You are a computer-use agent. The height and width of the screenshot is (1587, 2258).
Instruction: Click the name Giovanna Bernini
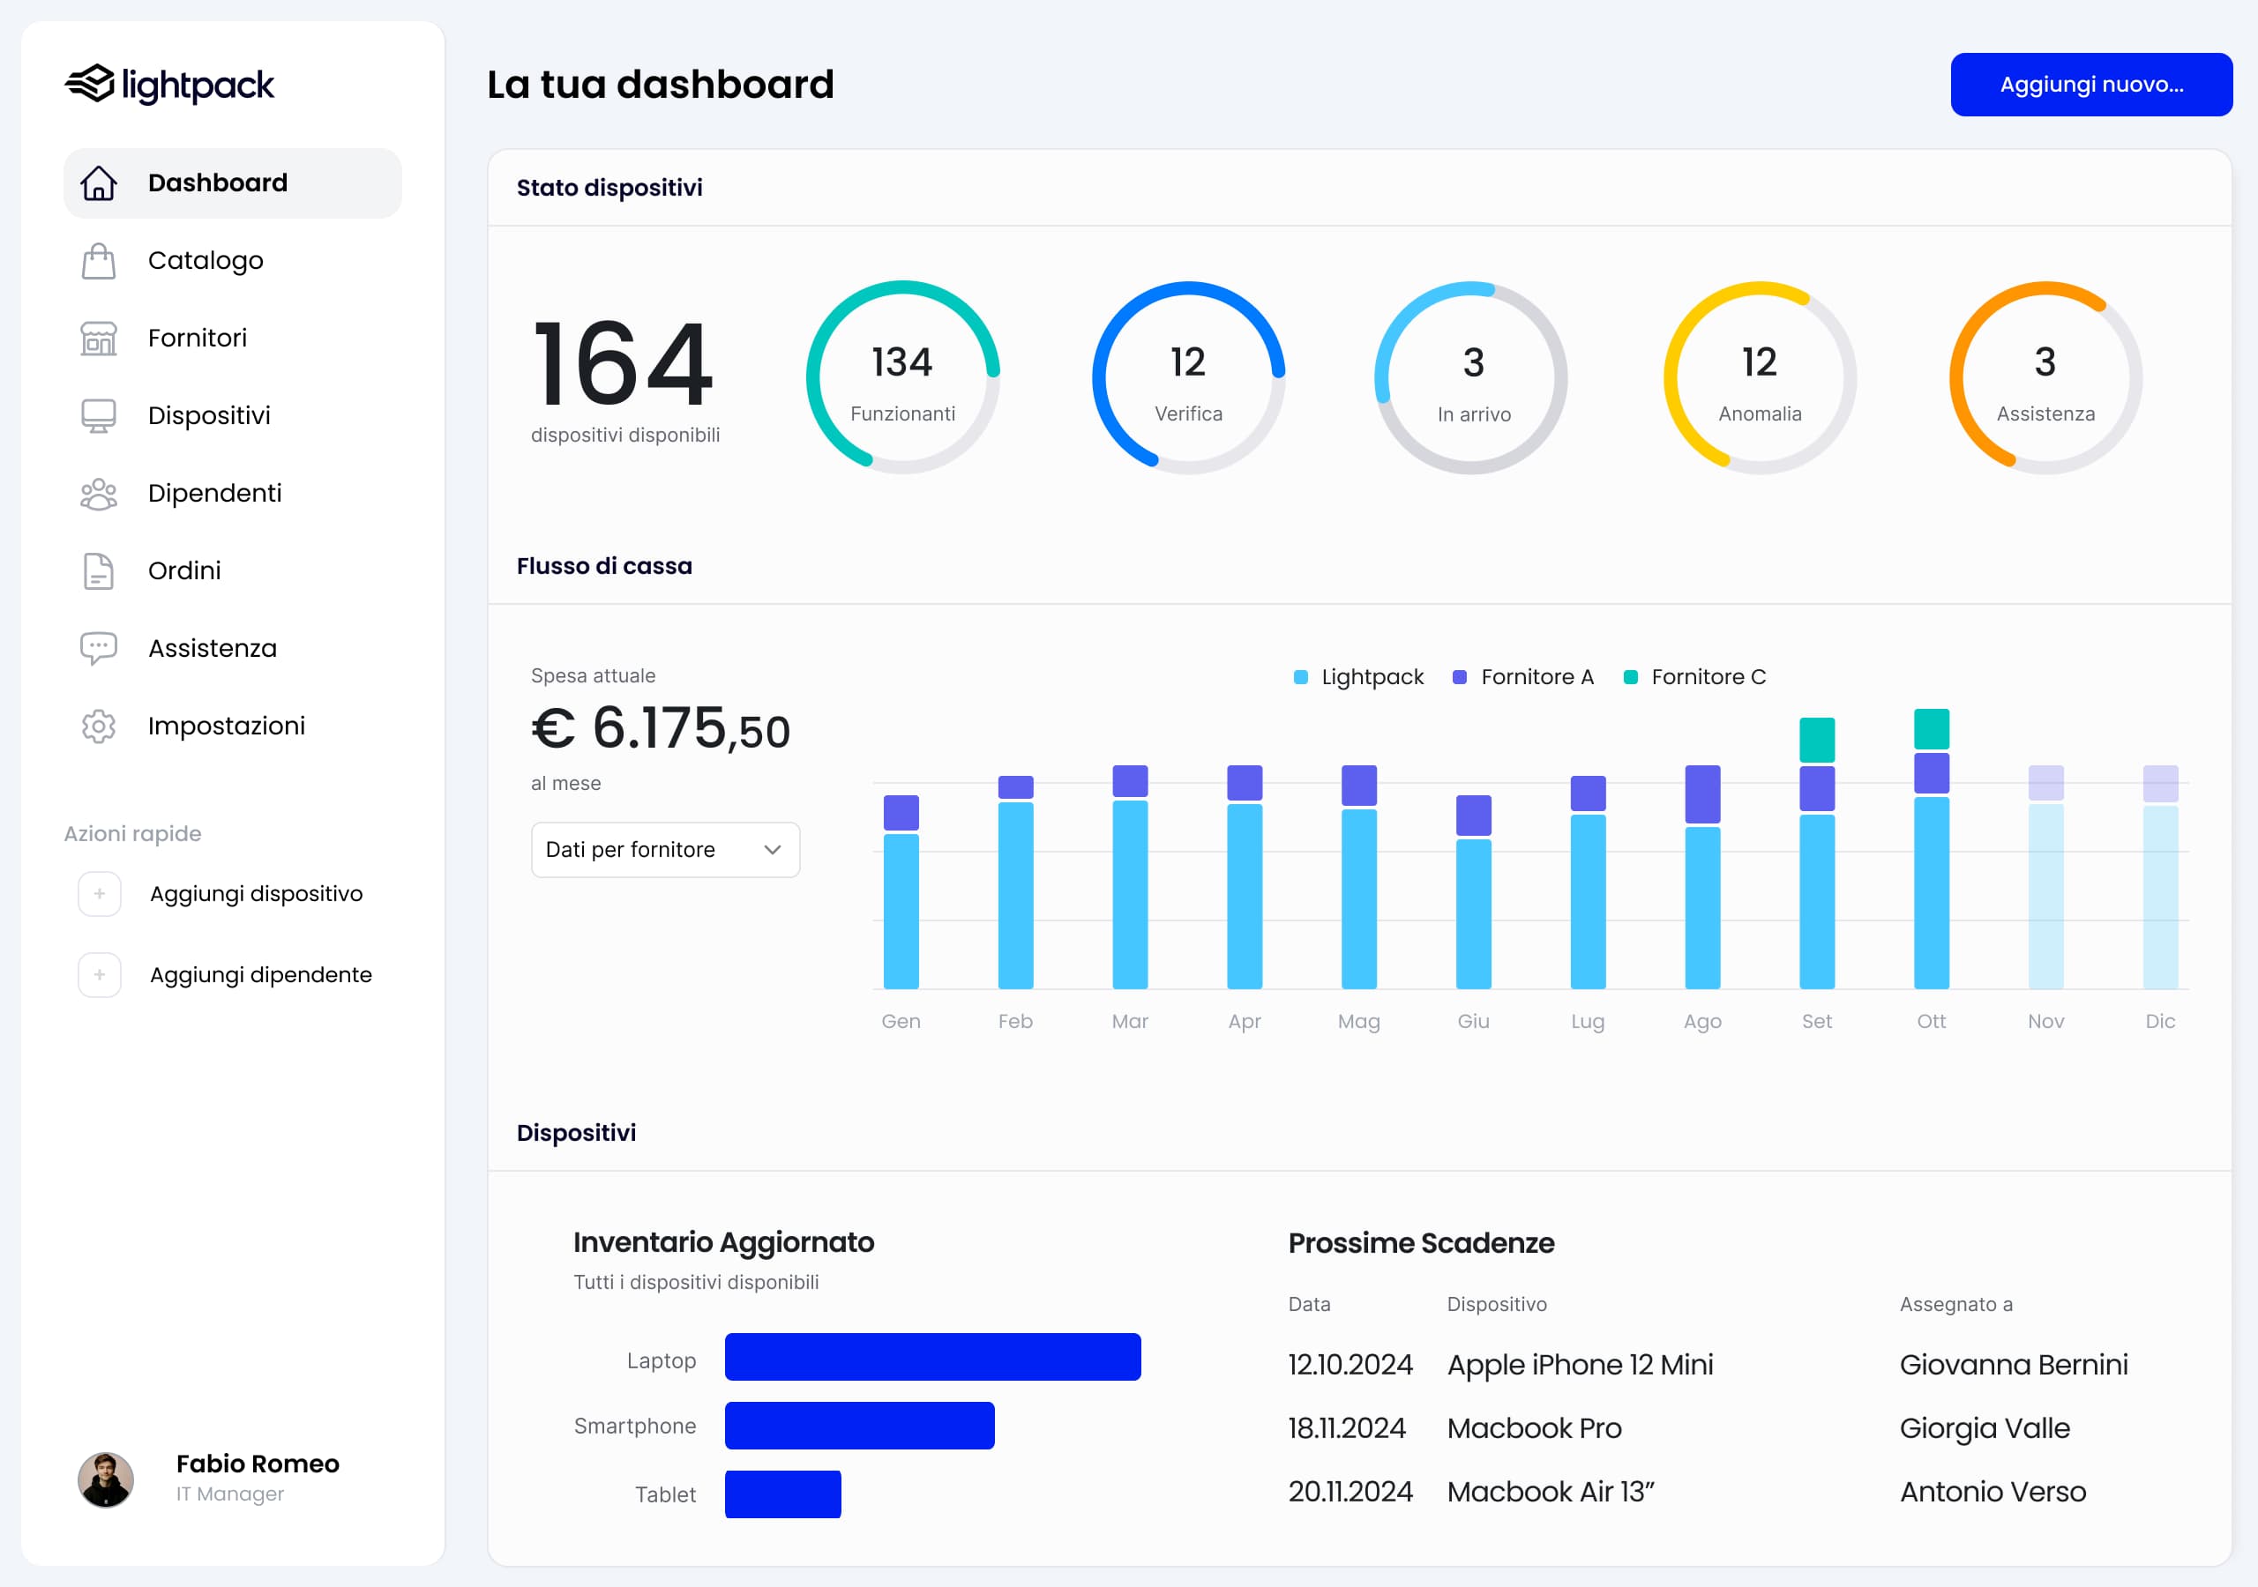click(x=2013, y=1365)
